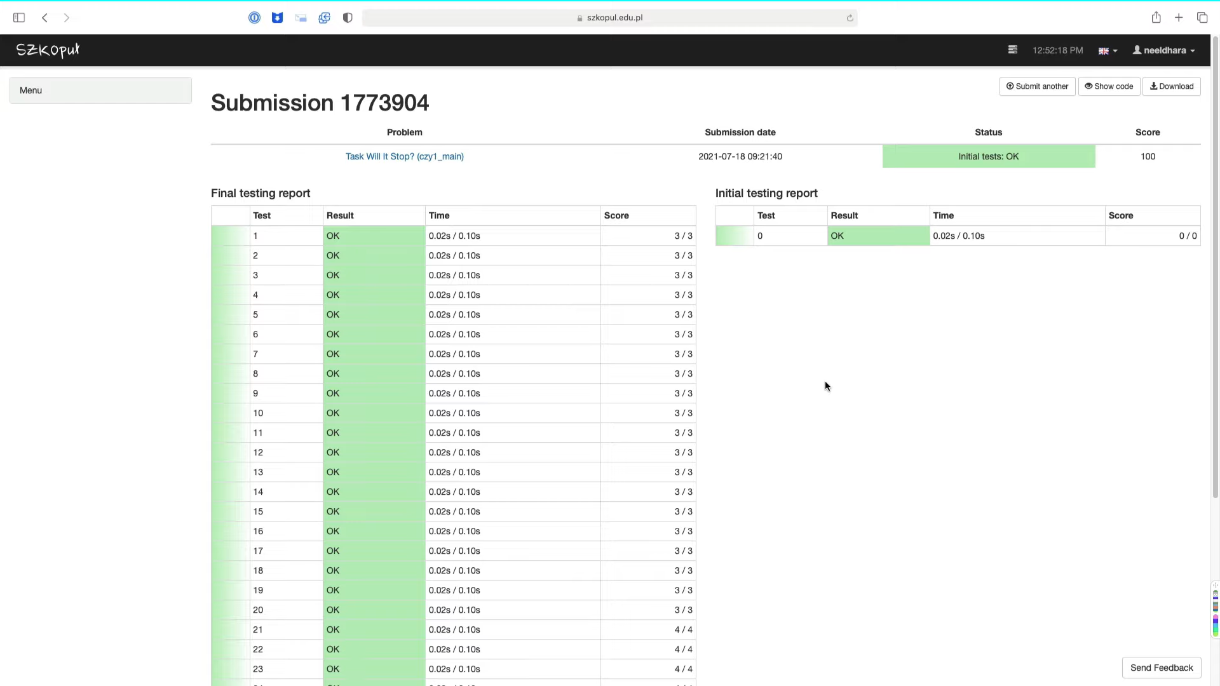This screenshot has height=686, width=1220.
Task: Download the submission file
Action: [1171, 86]
